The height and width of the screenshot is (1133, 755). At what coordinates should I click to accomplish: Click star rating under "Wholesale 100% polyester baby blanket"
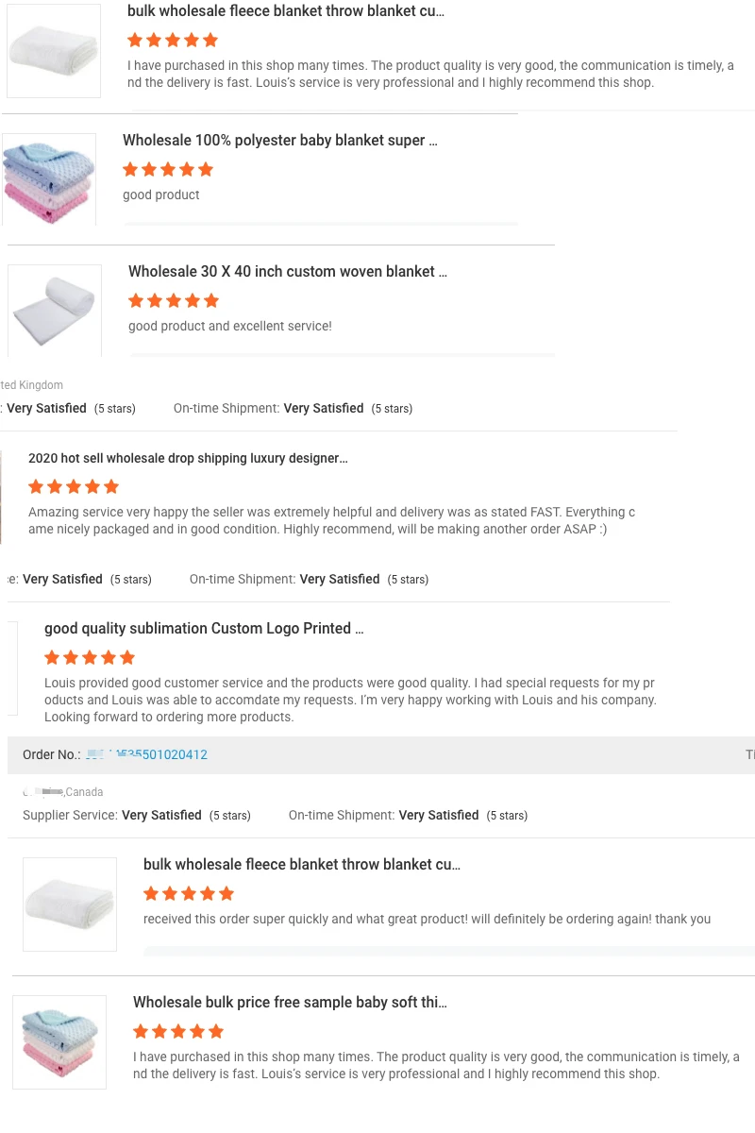[168, 170]
